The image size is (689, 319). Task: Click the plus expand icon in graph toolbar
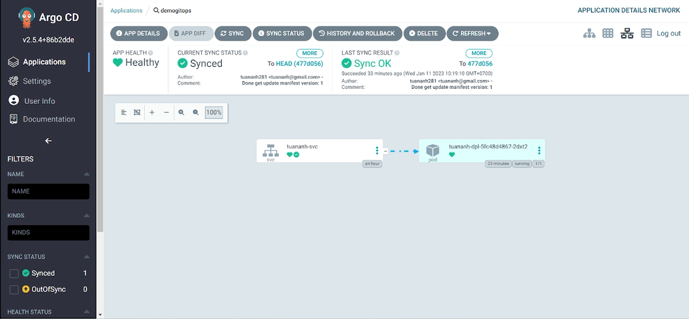click(152, 113)
